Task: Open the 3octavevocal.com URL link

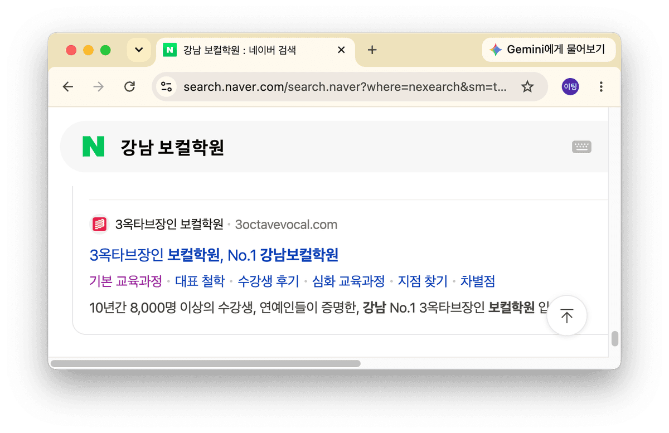Action: tap(286, 225)
